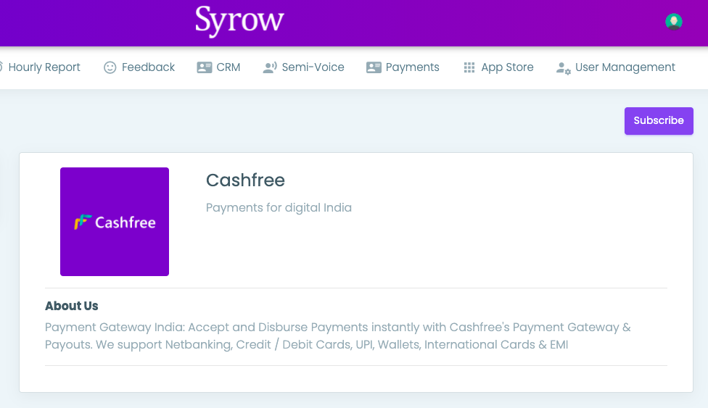Image resolution: width=708 pixels, height=408 pixels.
Task: Click the Cashfree logo thumbnail
Action: click(115, 222)
